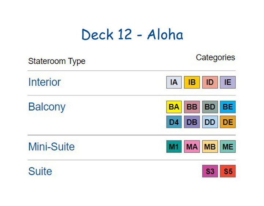264x206 pixels.
Task: Choose the ID interior category
Action: click(210, 82)
